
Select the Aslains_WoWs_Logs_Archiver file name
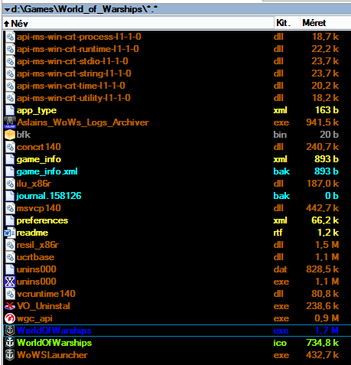point(83,122)
